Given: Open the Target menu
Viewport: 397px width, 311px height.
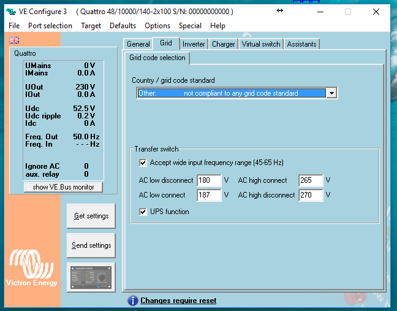Looking at the screenshot, I should (91, 26).
